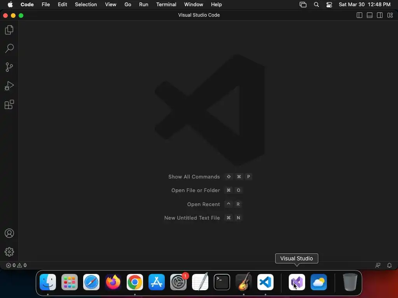This screenshot has width=398, height=298.
Task: Open the File menu
Action: click(x=46, y=5)
